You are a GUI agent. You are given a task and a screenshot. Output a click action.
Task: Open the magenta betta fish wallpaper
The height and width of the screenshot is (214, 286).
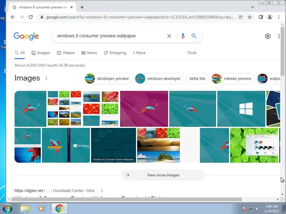click(x=144, y=109)
